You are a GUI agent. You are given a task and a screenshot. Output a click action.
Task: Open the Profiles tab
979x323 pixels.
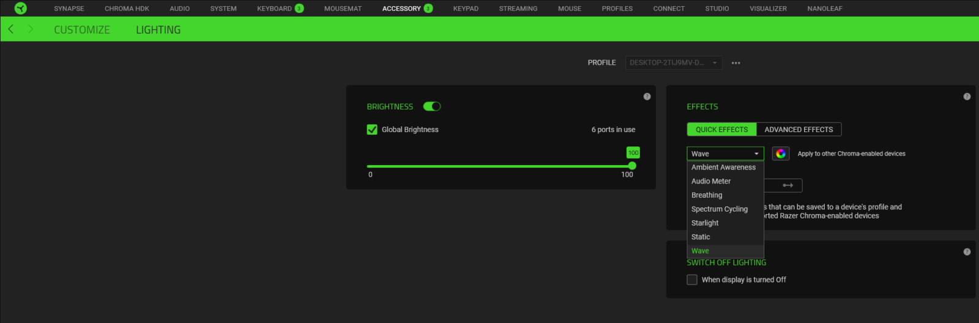pos(617,9)
